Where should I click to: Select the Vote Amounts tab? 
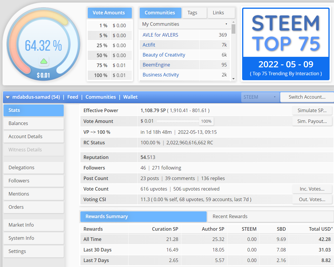coord(110,13)
